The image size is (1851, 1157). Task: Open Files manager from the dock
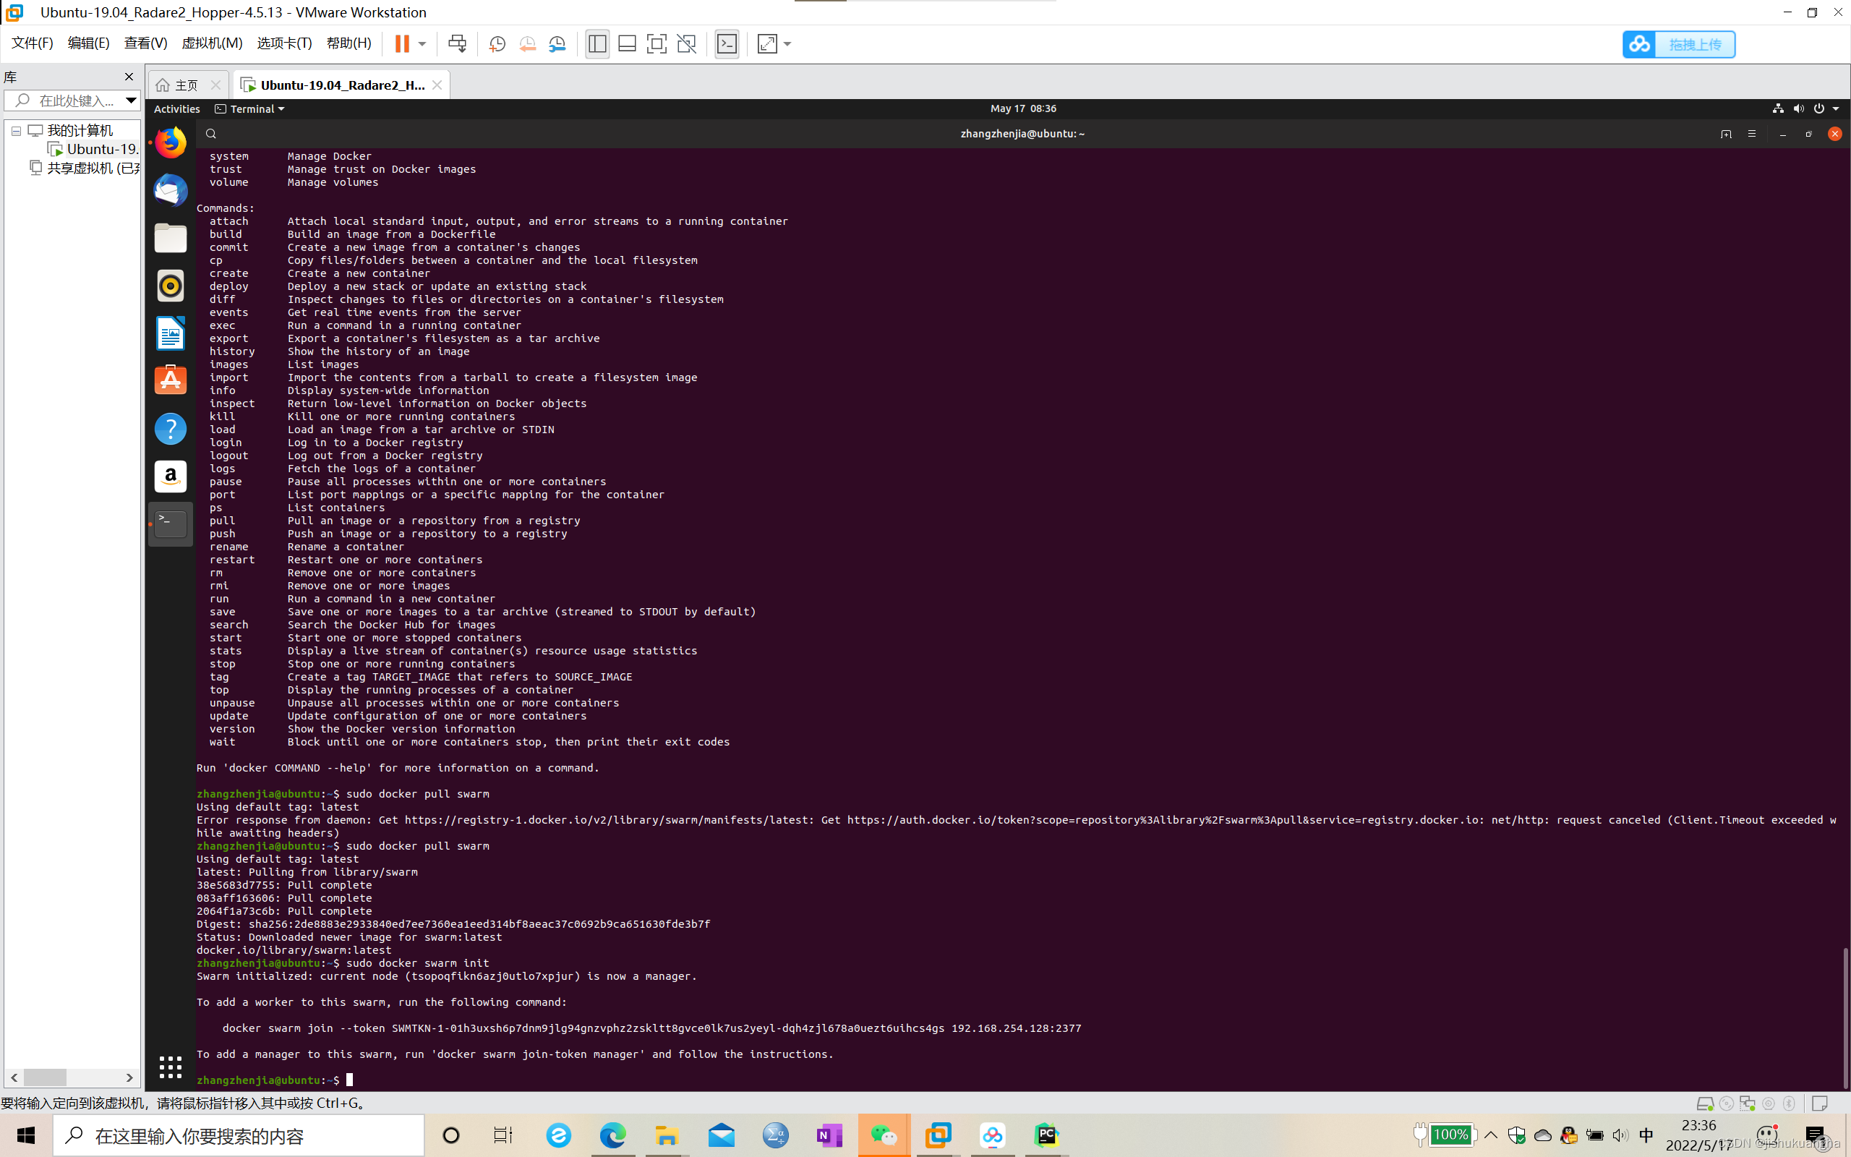pos(170,238)
